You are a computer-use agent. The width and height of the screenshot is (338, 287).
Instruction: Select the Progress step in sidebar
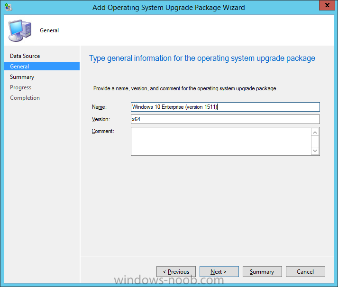click(20, 87)
